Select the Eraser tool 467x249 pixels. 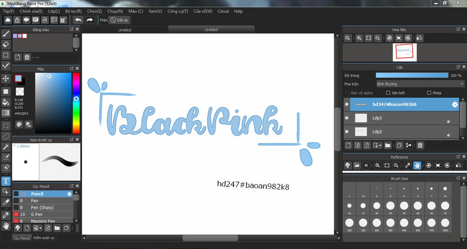click(5, 44)
